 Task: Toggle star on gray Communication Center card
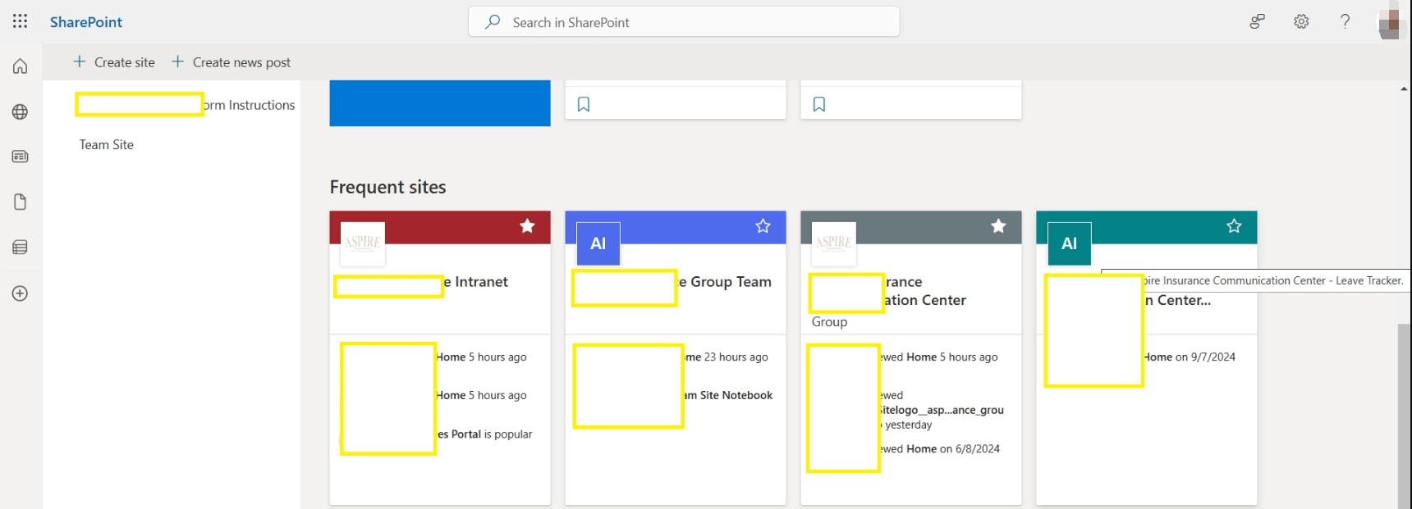pos(998,226)
